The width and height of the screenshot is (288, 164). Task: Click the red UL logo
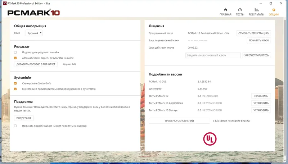click(x=210, y=139)
